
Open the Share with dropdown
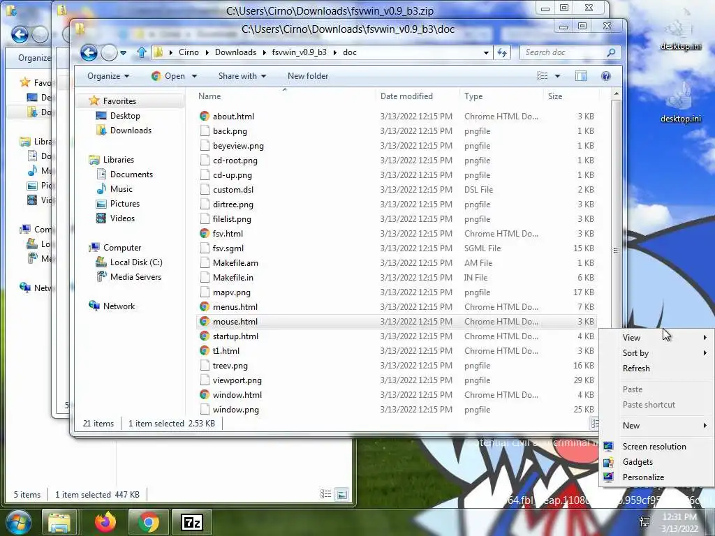242,76
